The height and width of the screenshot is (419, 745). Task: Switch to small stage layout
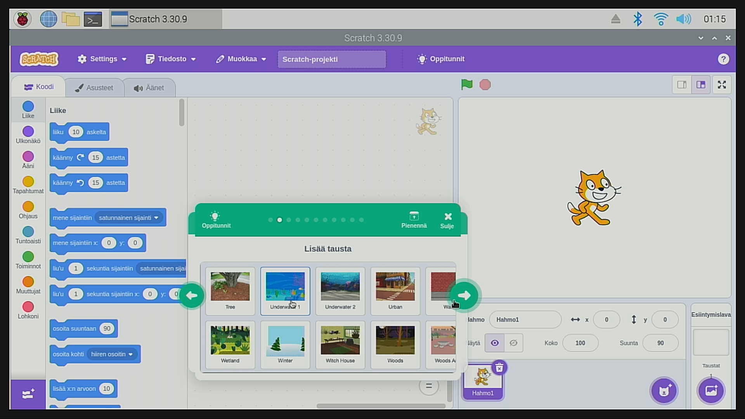[x=682, y=85]
